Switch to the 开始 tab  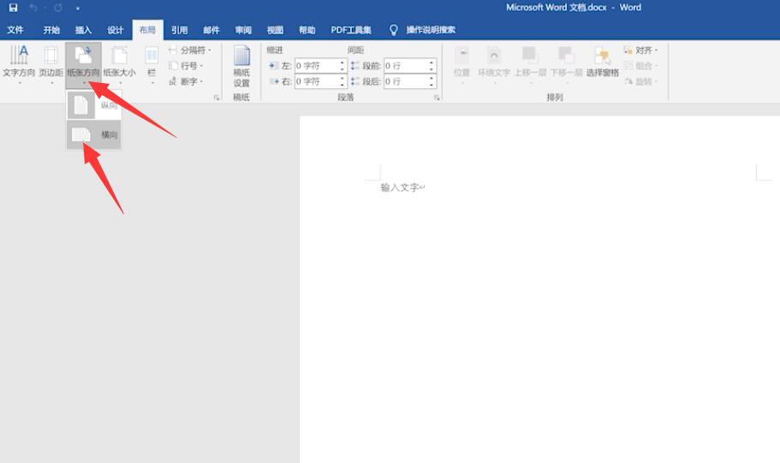[x=51, y=30]
